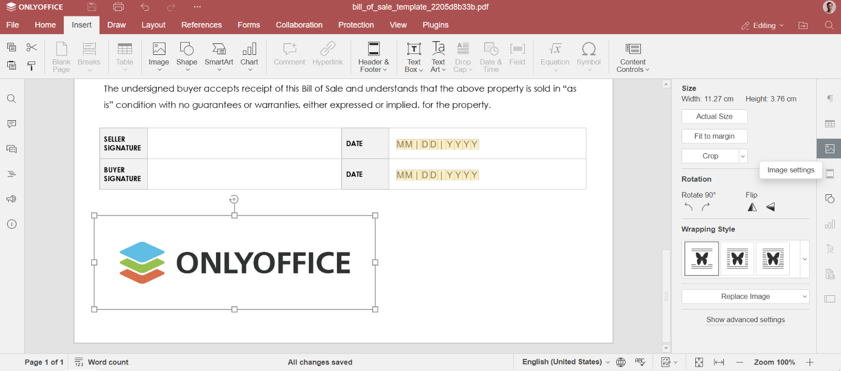841x371 pixels.
Task: Click the Actual Size button
Action: click(714, 116)
